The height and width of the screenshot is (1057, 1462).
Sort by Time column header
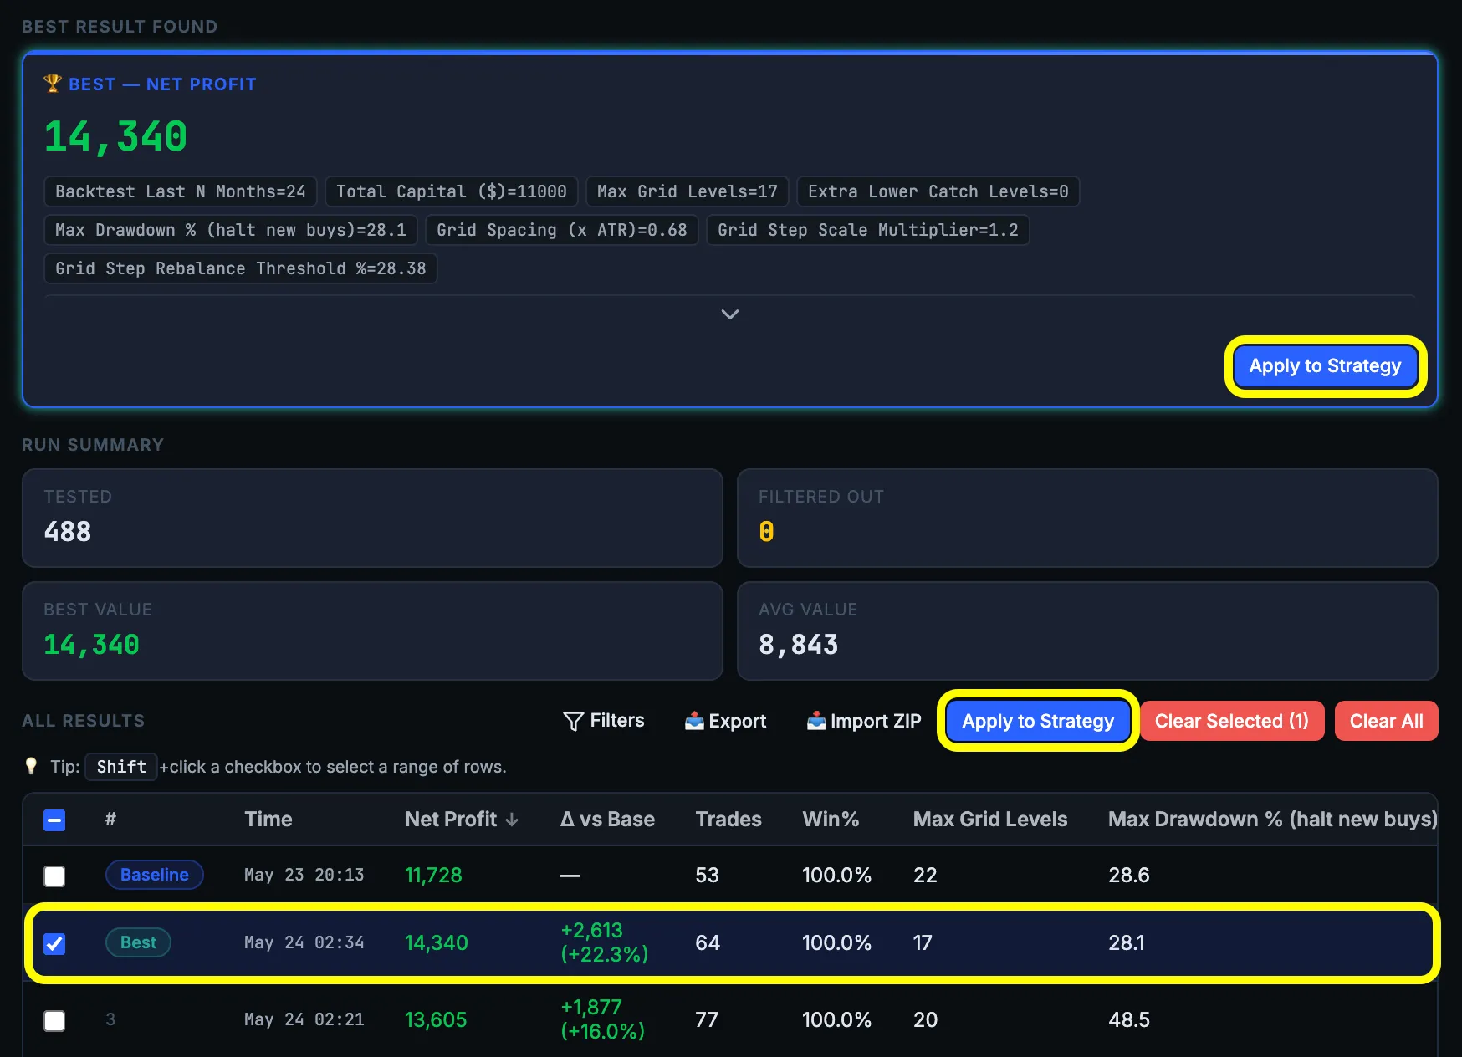268,820
